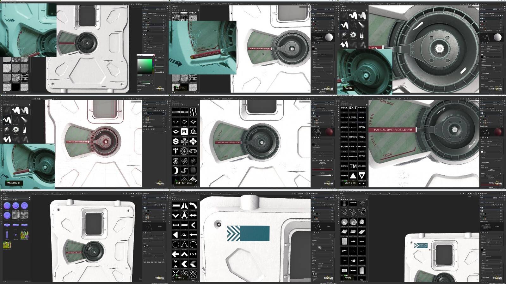Pick the TM trademark alpha
Screen dimensions: 506x284
point(353,166)
